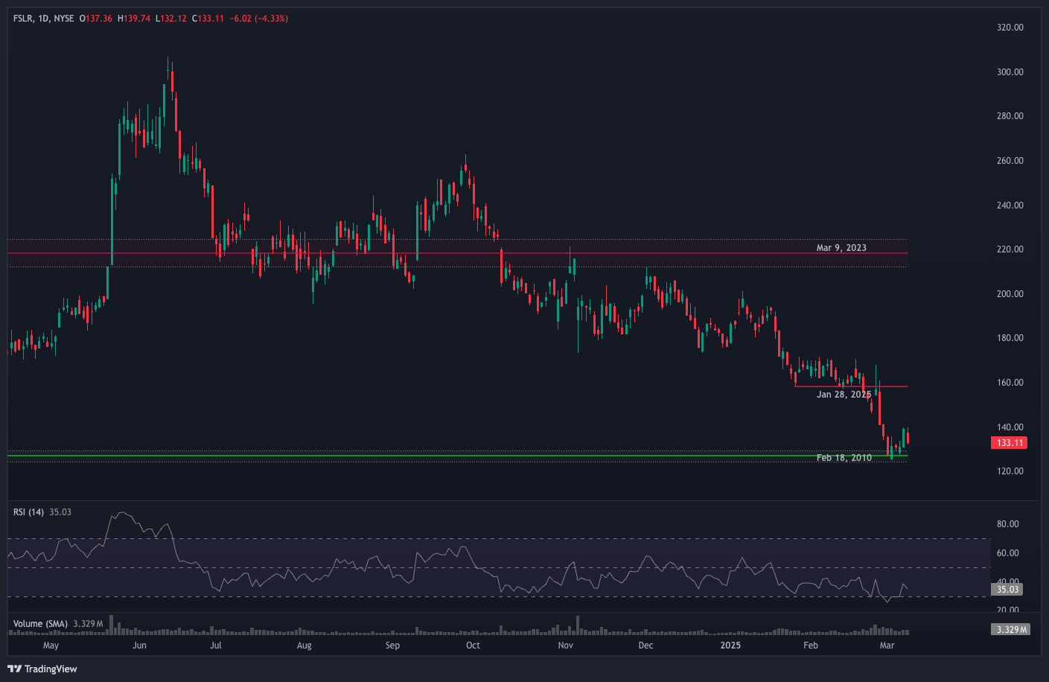Click the red 133.11 current price tag
This screenshot has width=1049, height=682.
[x=1010, y=443]
